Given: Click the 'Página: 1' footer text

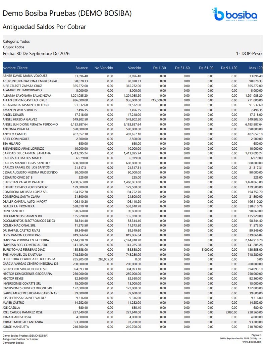Looking at the screenshot, I should pos(256,335).
